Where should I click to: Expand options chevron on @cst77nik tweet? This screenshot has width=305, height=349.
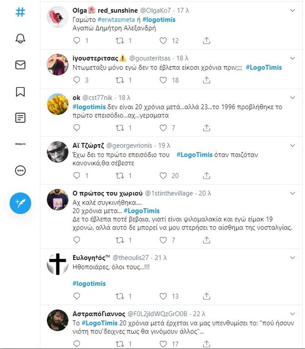click(x=292, y=97)
